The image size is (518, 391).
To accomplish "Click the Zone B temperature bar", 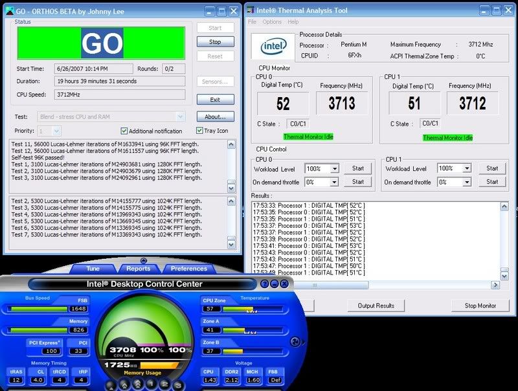I will tap(253, 351).
